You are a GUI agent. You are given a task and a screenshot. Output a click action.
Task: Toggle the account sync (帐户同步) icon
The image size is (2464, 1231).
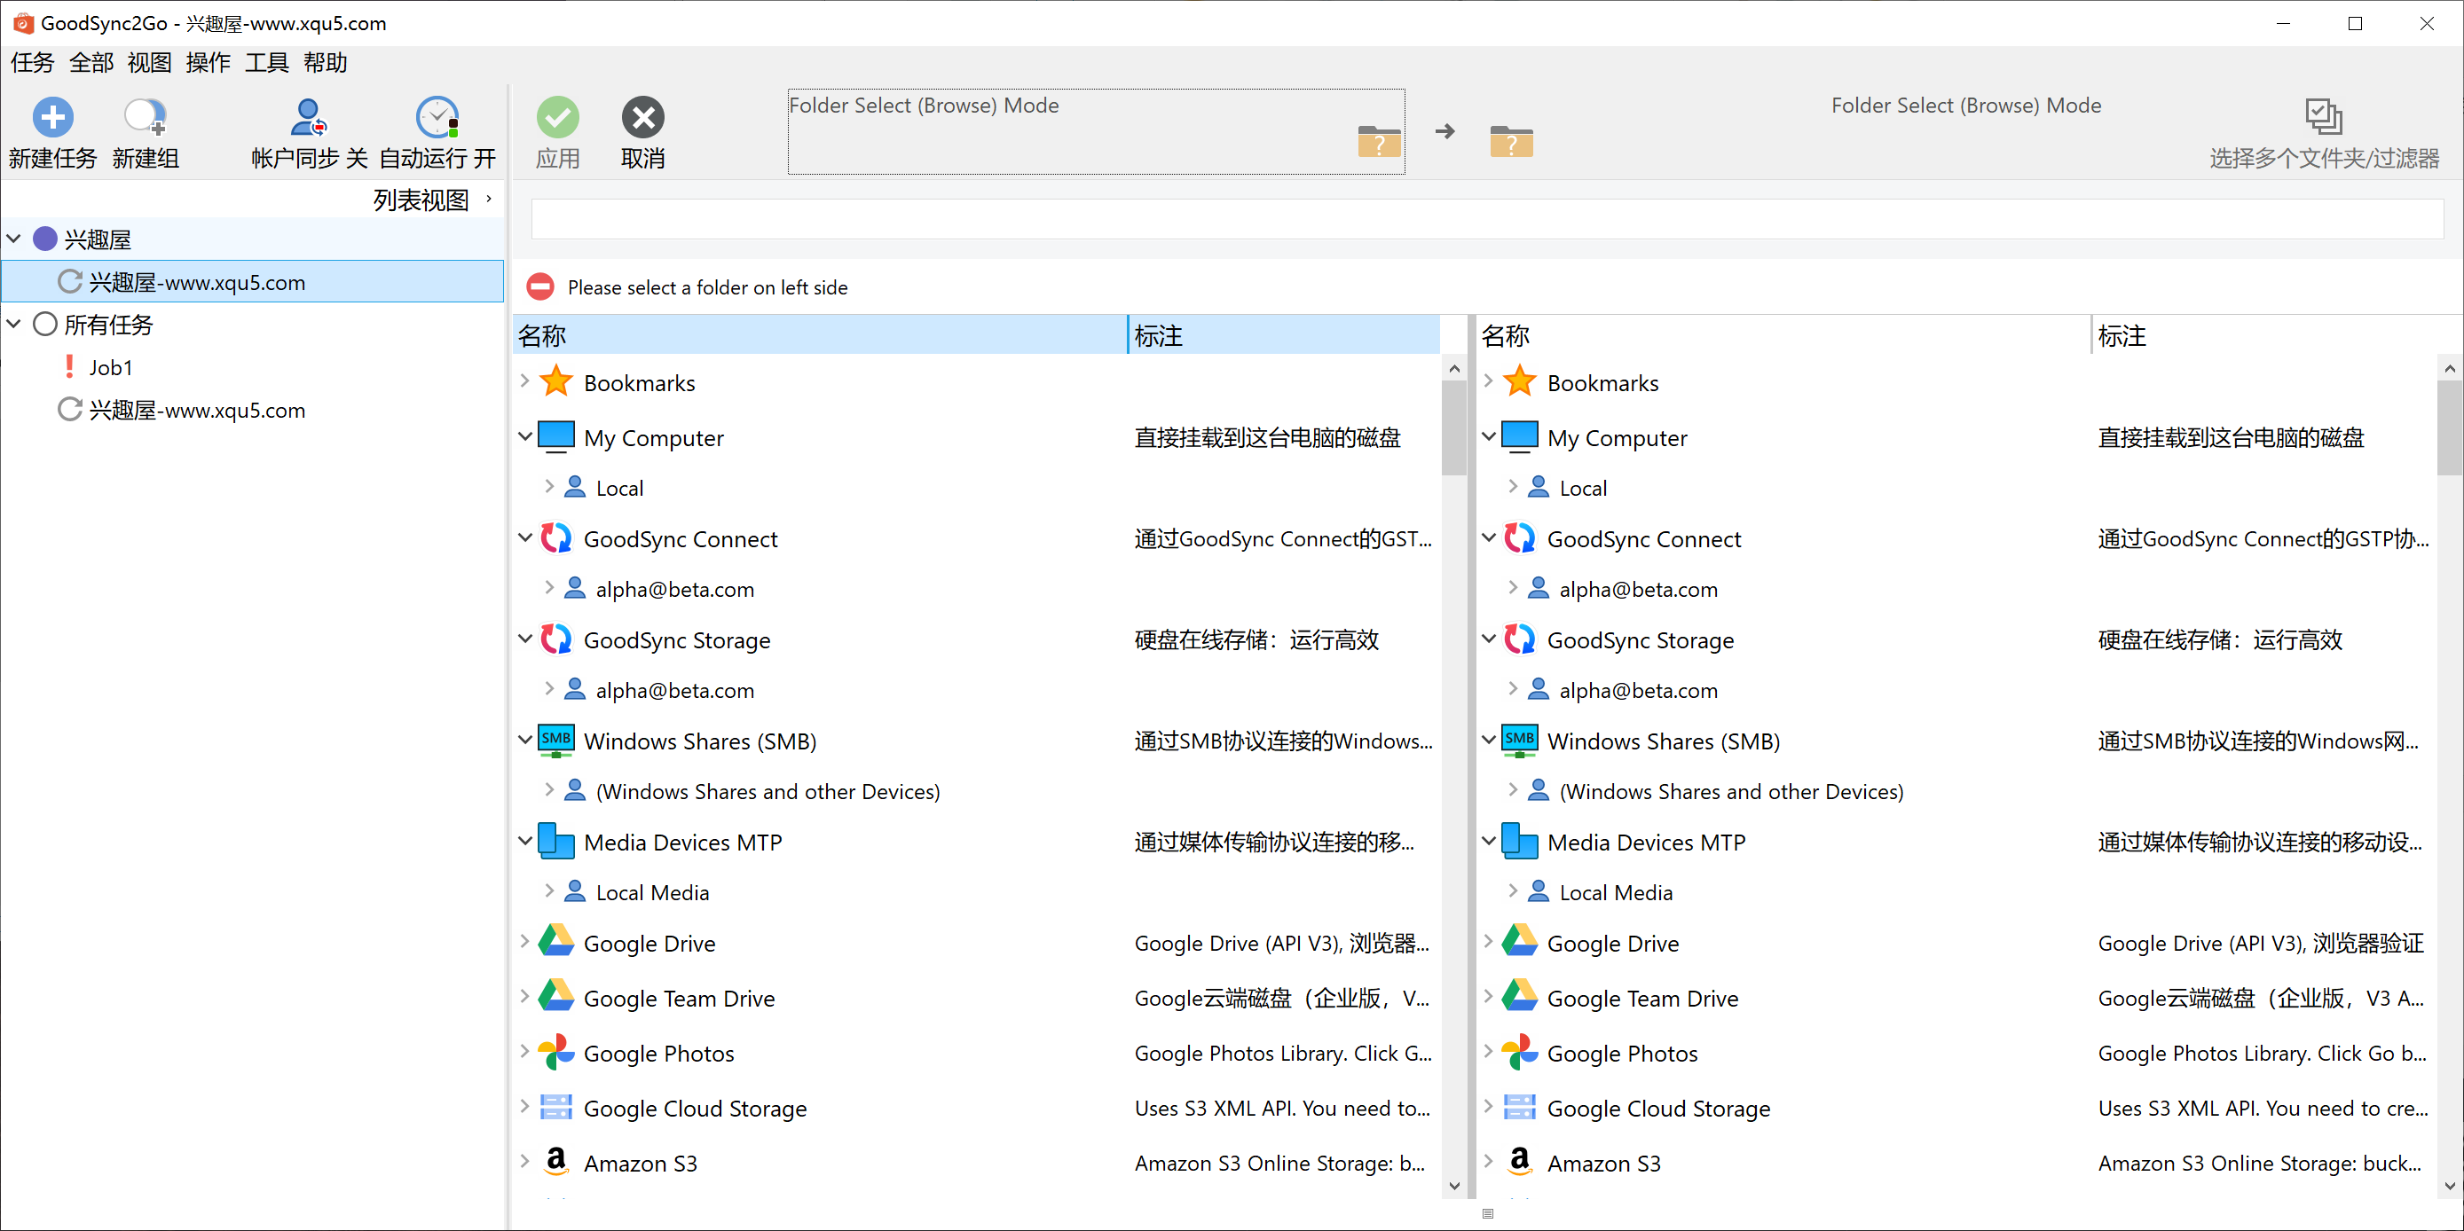308,118
